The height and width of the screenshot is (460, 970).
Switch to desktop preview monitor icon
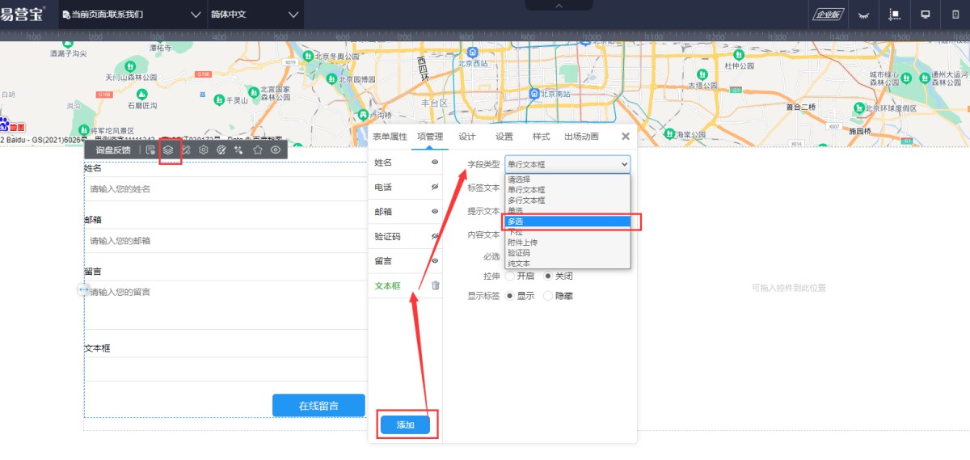pos(925,15)
